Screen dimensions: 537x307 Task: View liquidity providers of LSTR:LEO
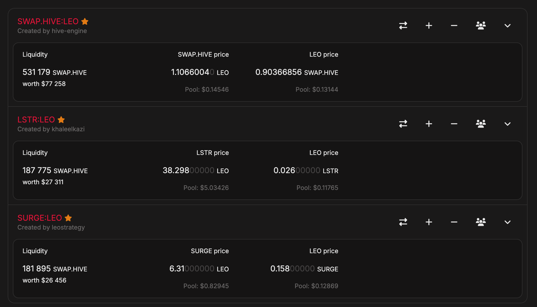481,124
